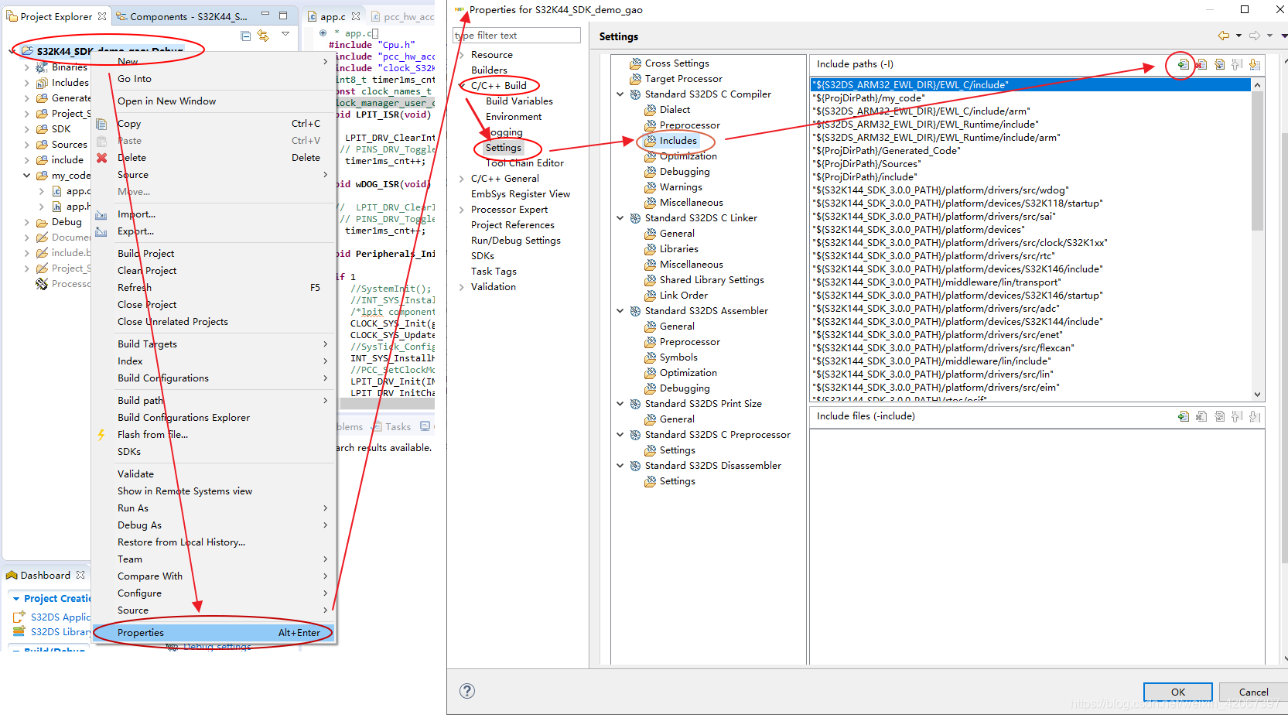Select Target Processor tool option

tap(683, 79)
